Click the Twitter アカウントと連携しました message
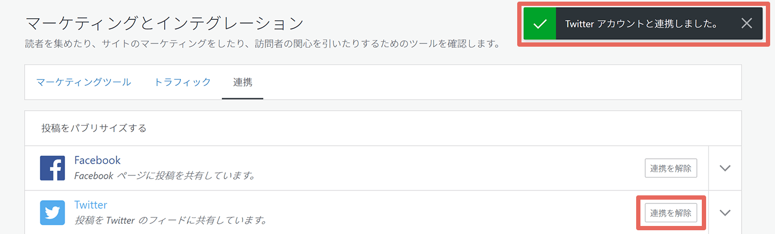The image size is (775, 234). tap(642, 24)
